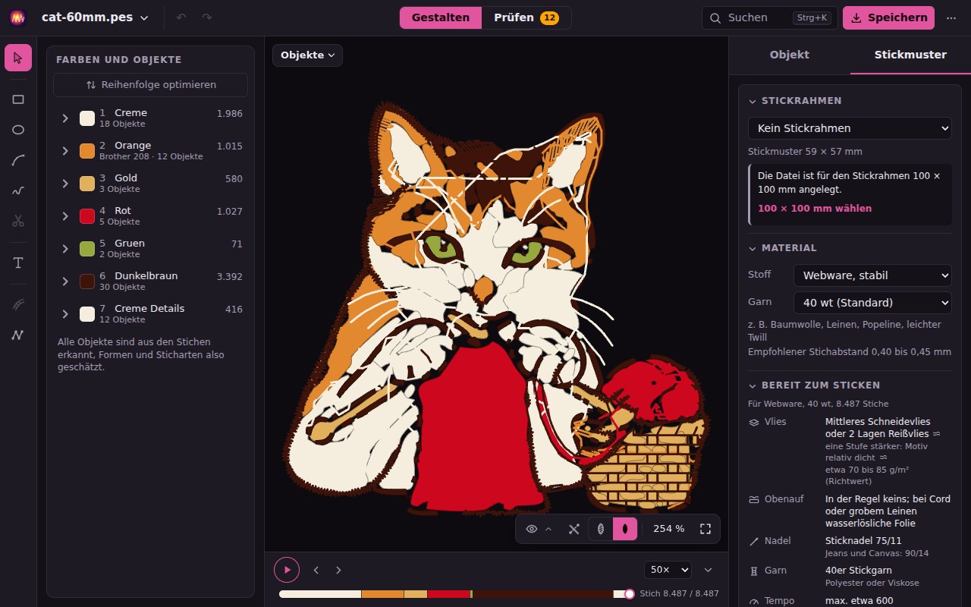Expand the Creme color group
The height and width of the screenshot is (607, 971).
pos(65,118)
